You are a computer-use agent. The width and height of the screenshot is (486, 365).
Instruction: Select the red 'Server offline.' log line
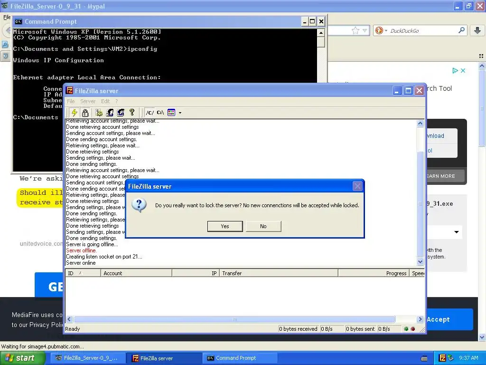click(x=81, y=250)
